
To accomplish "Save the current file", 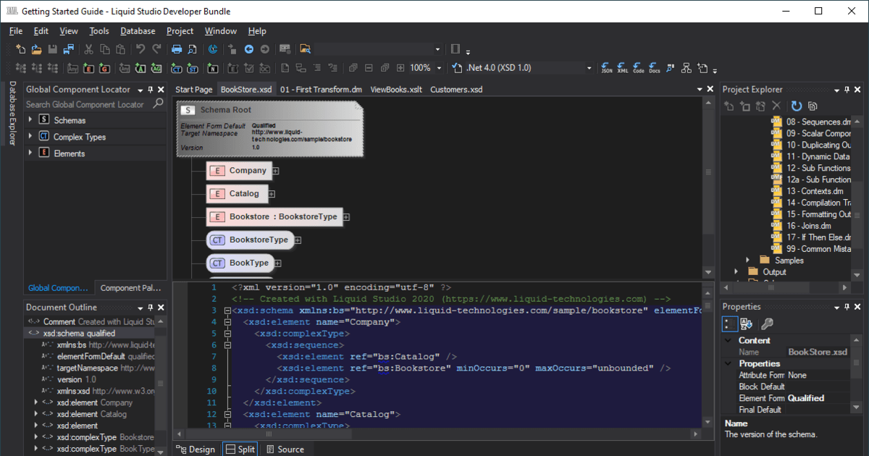I will (x=51, y=48).
